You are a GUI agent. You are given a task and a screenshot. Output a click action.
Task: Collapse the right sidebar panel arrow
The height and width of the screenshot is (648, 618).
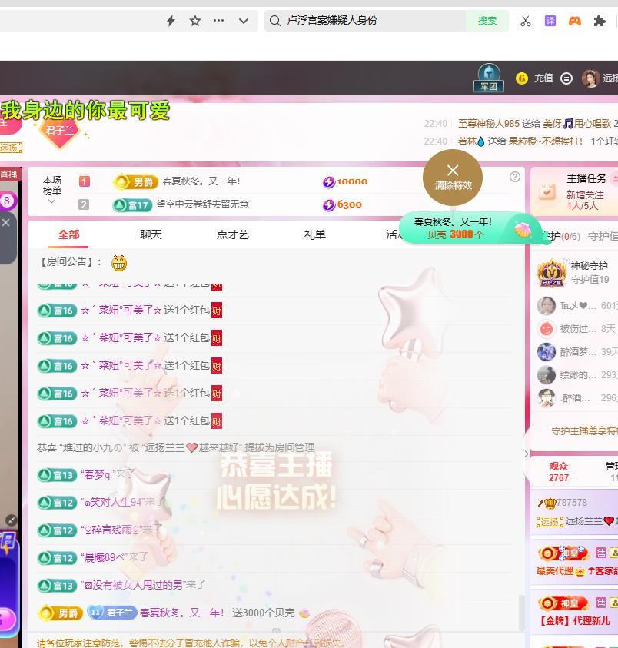pyautogui.click(x=527, y=454)
